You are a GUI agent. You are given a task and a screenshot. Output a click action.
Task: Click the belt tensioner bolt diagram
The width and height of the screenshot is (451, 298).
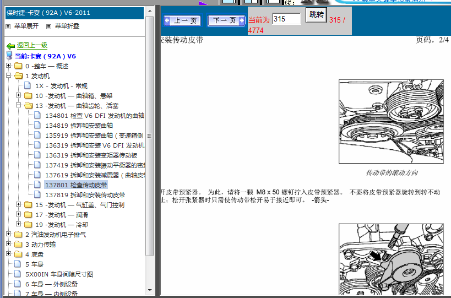(x=391, y=259)
